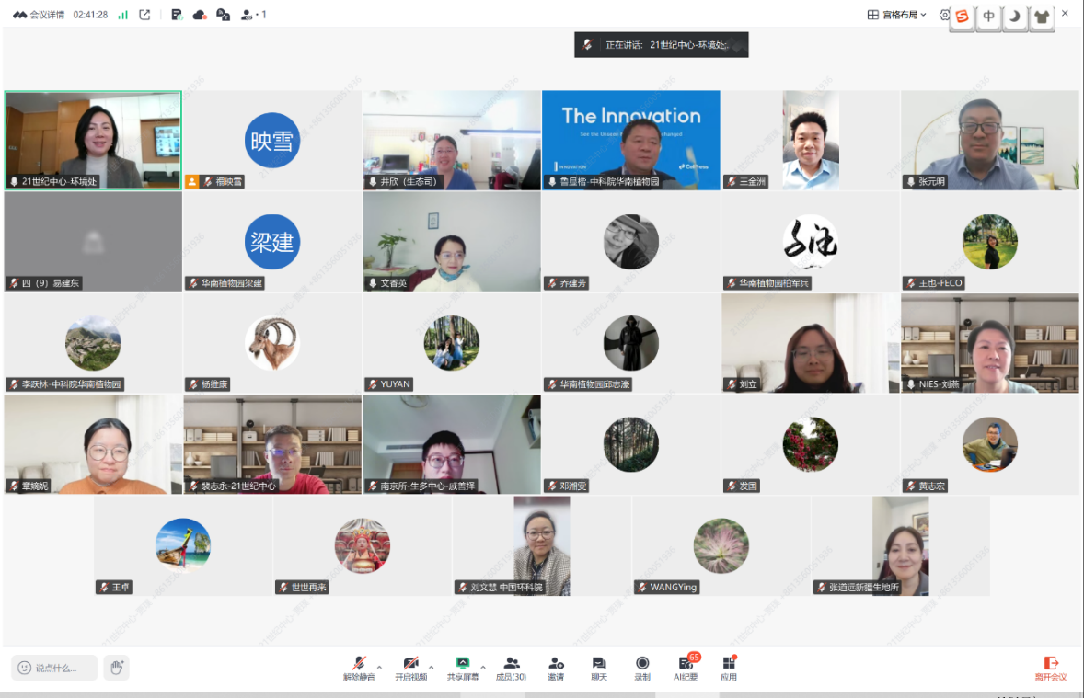Click the 邀请 invite icon
The height and width of the screenshot is (698, 1084).
pos(556,668)
